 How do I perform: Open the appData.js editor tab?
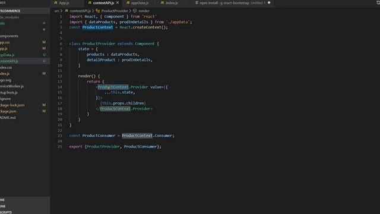tap(140, 3)
